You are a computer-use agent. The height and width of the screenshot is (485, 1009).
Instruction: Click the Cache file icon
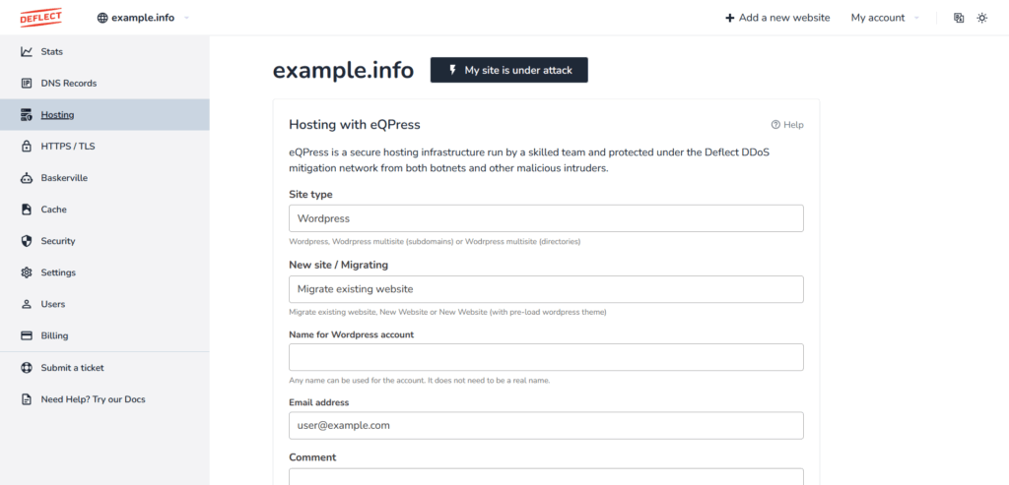pyautogui.click(x=27, y=210)
